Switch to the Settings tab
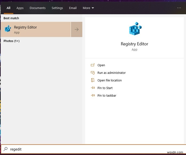The height and width of the screenshot is (155, 186). [x=57, y=8]
